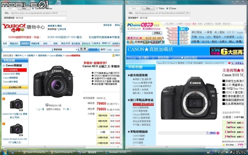
Task: Open 筆記電腦 category tab on PChome
Action: pyautogui.click(x=196, y=32)
